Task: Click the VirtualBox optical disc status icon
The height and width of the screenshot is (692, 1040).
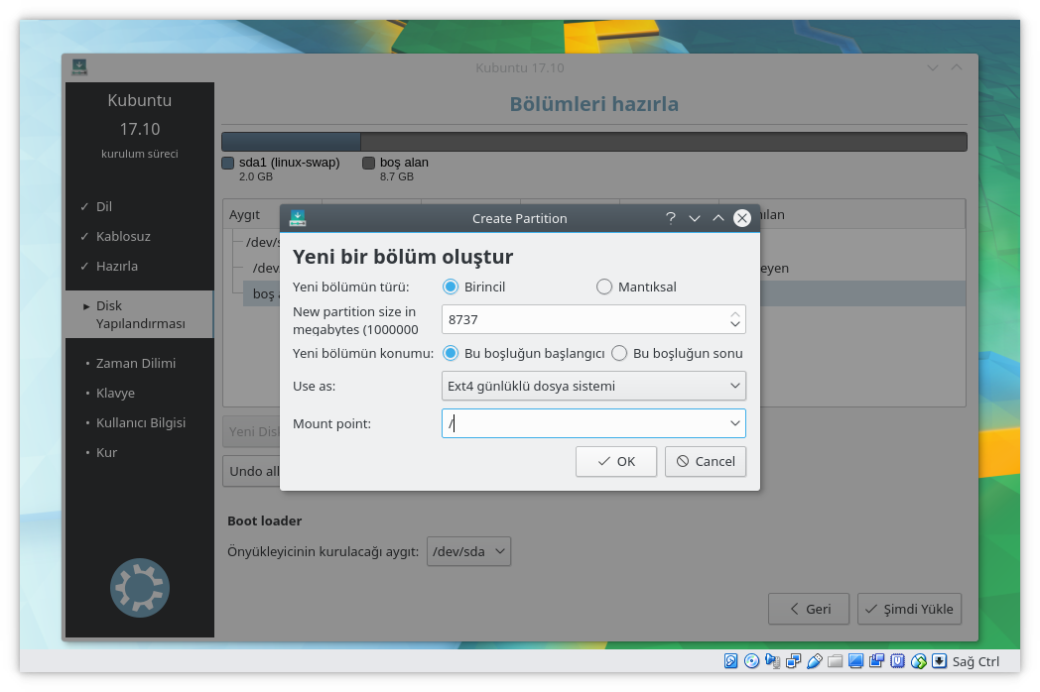Action: point(751,661)
